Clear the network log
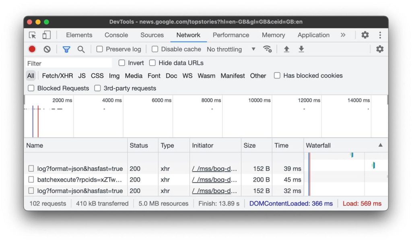 47,49
